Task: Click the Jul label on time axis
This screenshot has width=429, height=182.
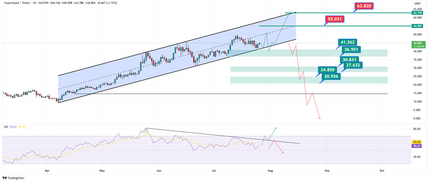Action: click(x=213, y=171)
